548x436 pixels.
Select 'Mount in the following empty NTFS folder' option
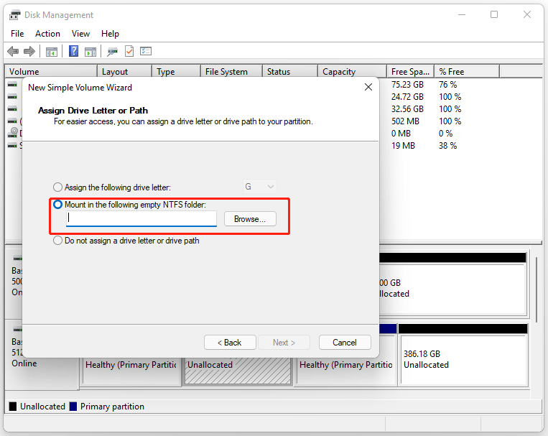57,204
